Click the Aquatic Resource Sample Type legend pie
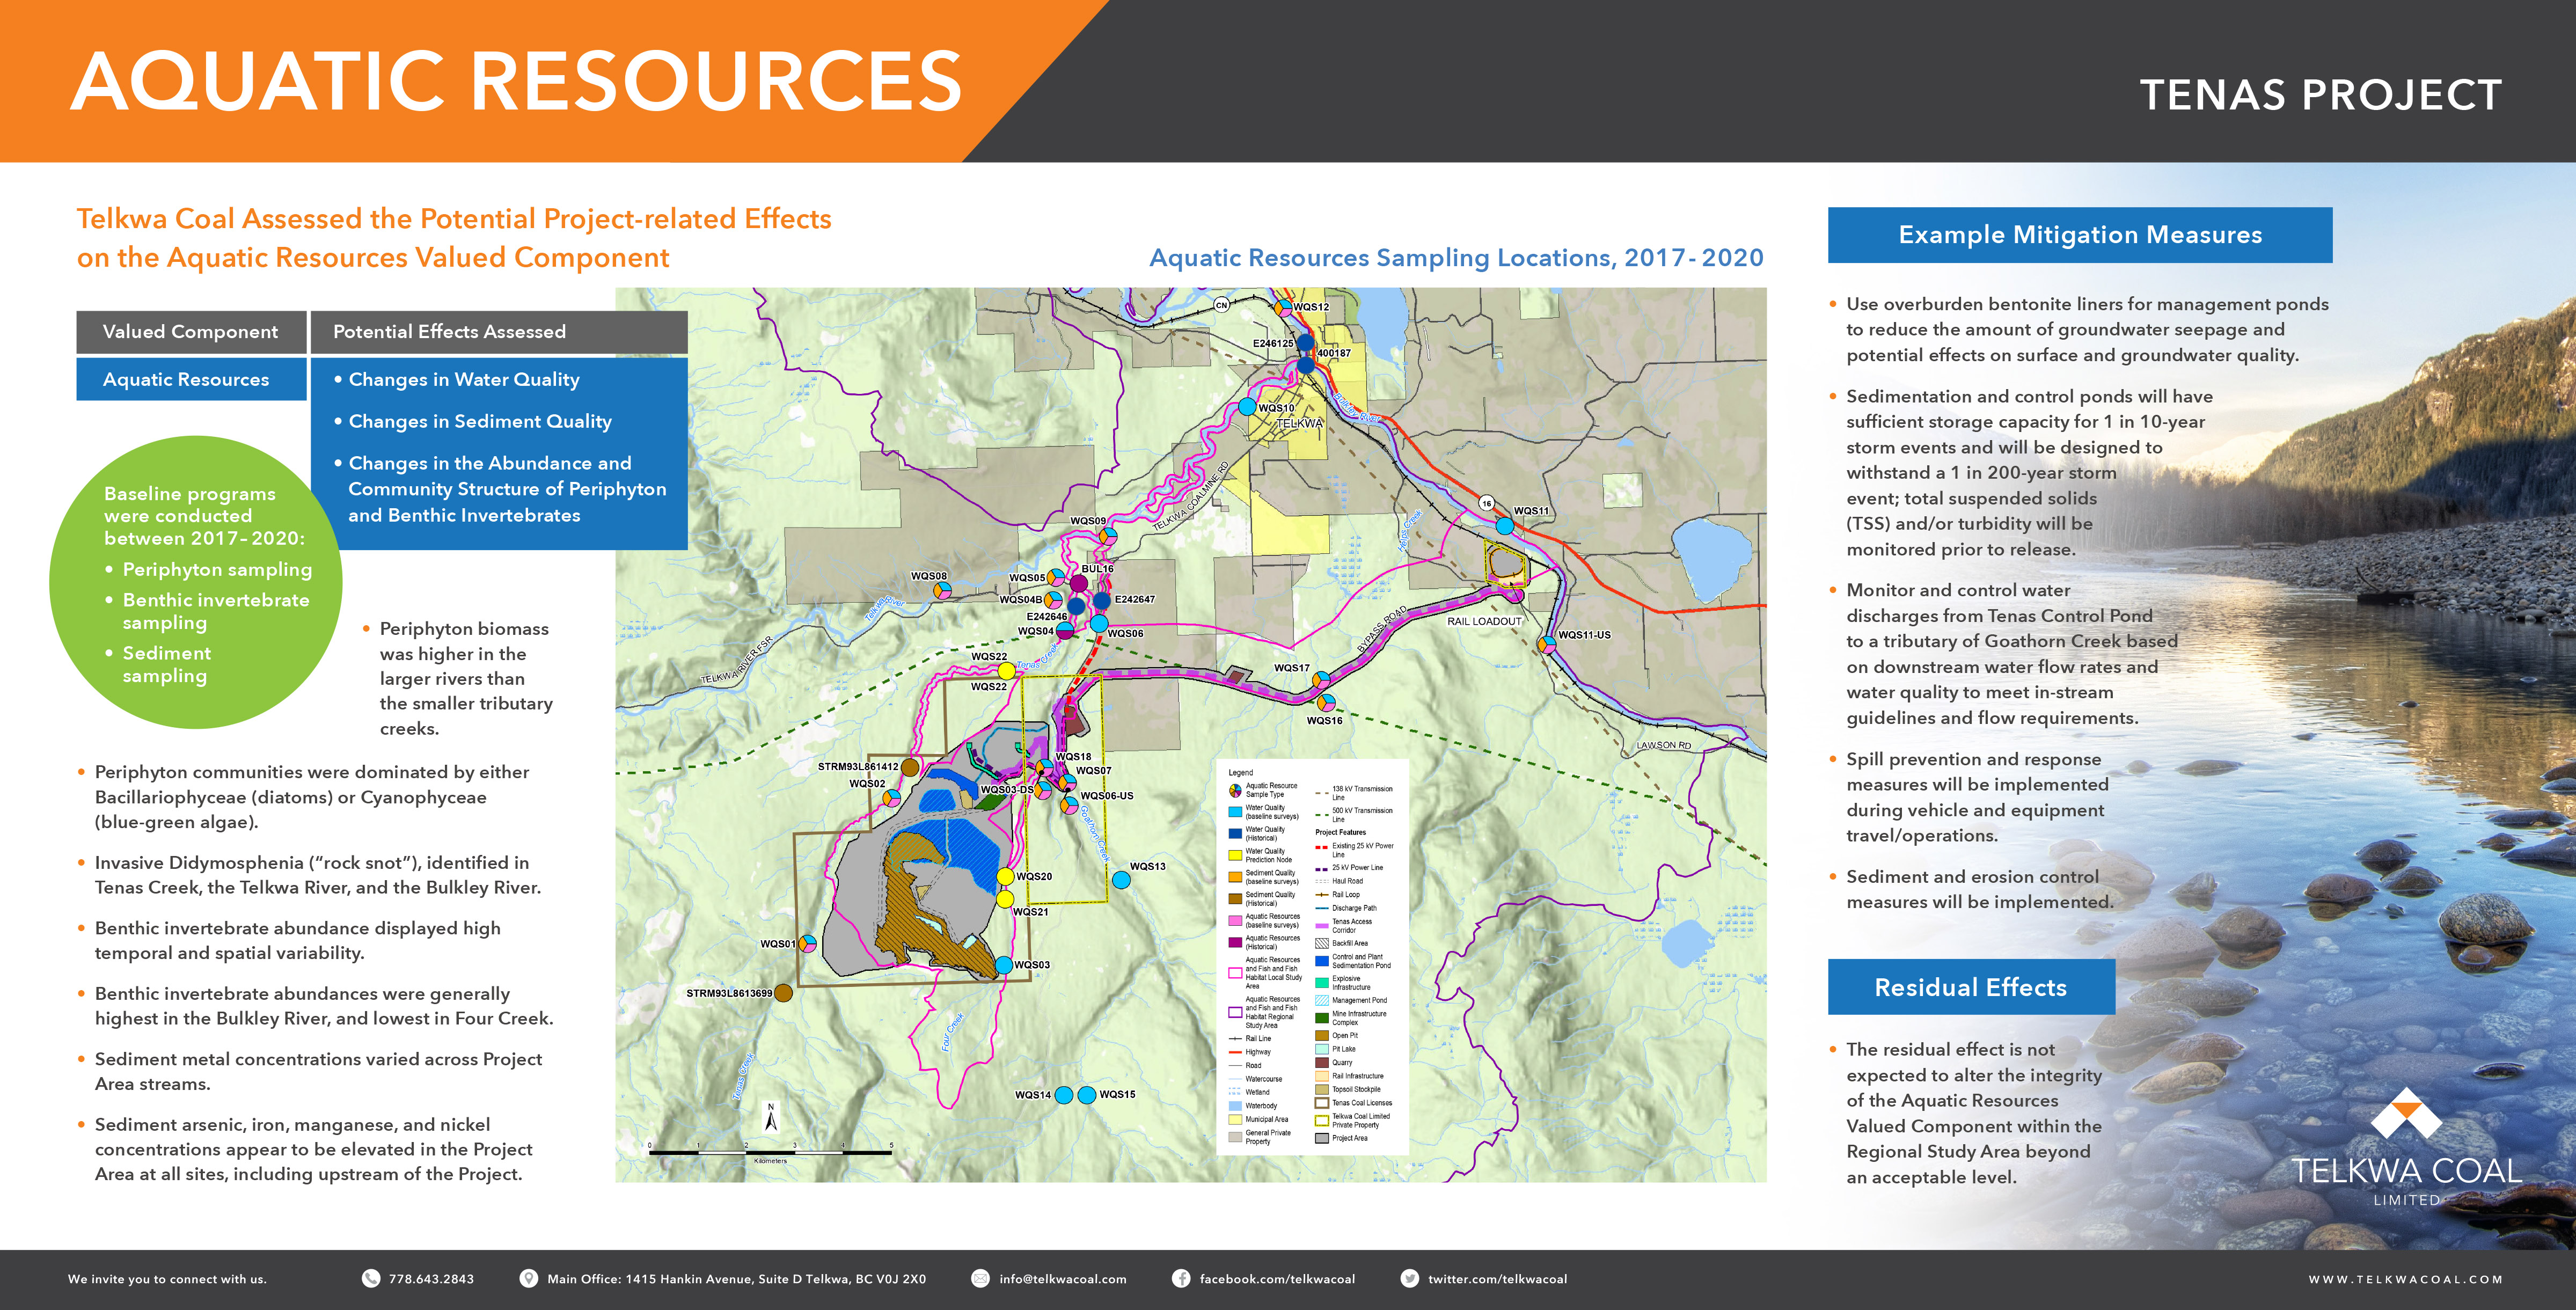 (x=1235, y=790)
